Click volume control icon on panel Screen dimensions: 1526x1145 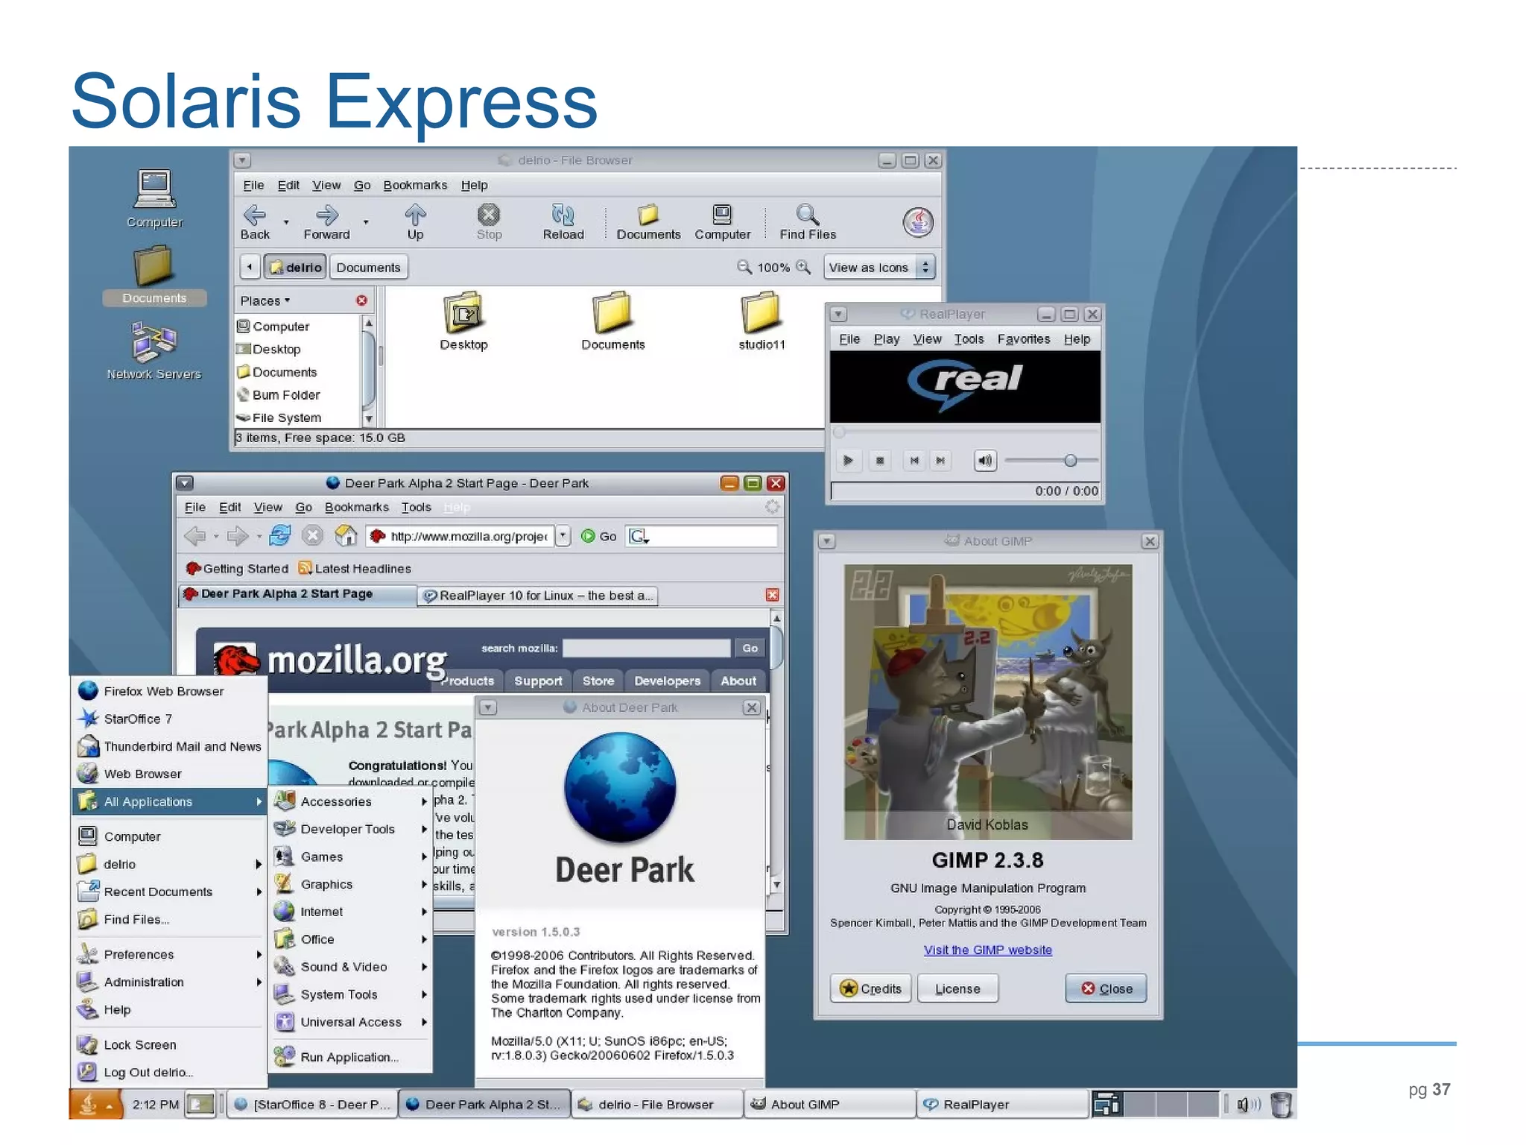(1248, 1104)
